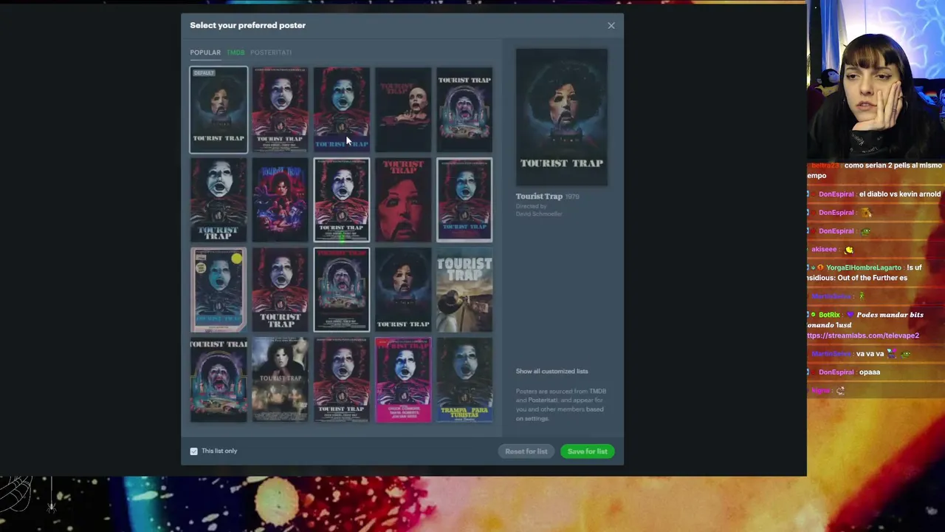Choose the sepia poster with title mid-image
Screen dimensions: 945x532
280,380
